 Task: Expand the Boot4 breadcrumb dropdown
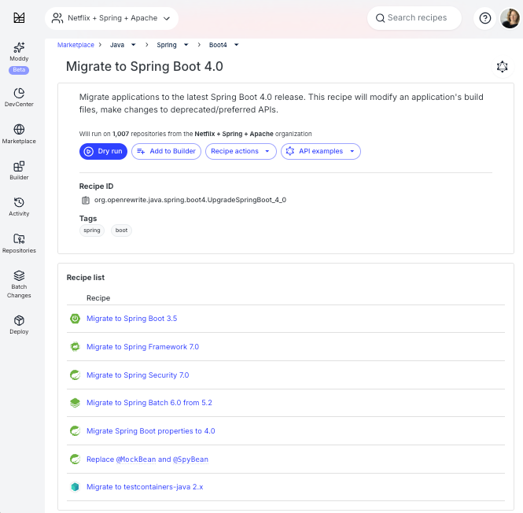[x=236, y=45]
